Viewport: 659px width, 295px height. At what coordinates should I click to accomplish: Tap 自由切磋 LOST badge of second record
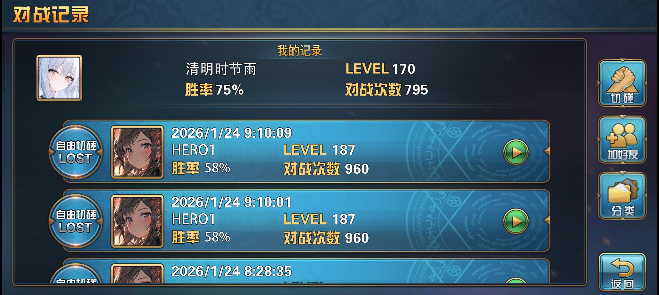(x=76, y=221)
